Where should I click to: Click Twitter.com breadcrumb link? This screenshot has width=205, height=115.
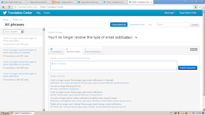[x=18, y=20]
